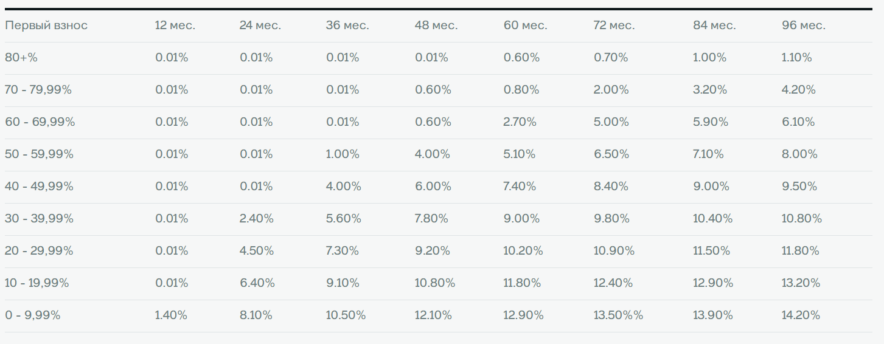
Task: Click the 10.90% cell
Action: 614,251
